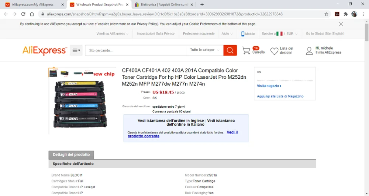
Task: Click the main toner cartridge product image
Action: tap(80, 104)
